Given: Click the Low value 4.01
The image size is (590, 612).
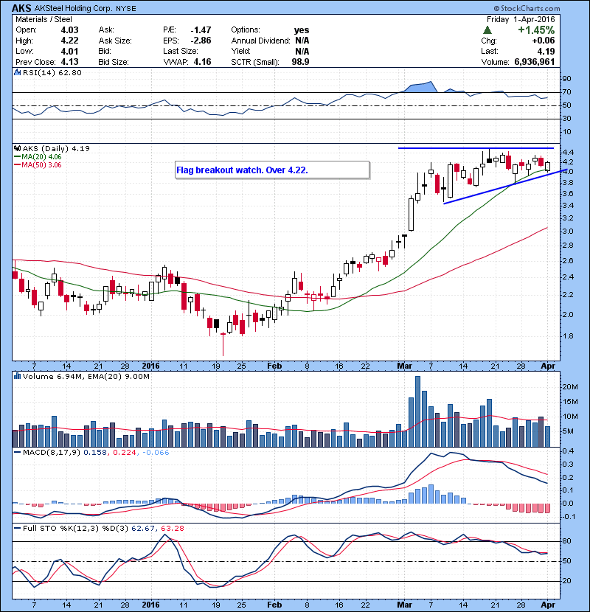Looking at the screenshot, I should click(x=69, y=51).
